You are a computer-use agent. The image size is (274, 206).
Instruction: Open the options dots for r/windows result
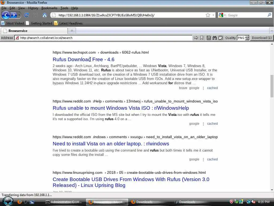point(203,159)
